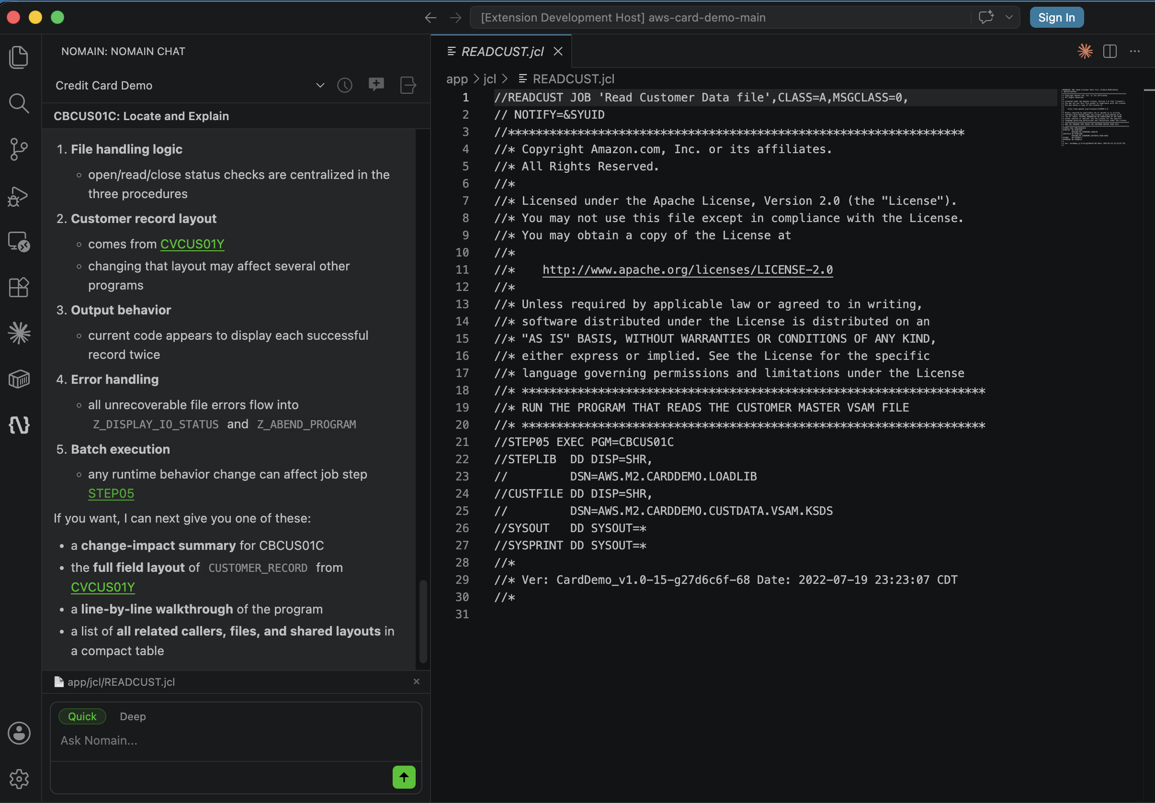Expand the chat dropdown chevron in title bar
Image resolution: width=1155 pixels, height=803 pixels.
1009,17
